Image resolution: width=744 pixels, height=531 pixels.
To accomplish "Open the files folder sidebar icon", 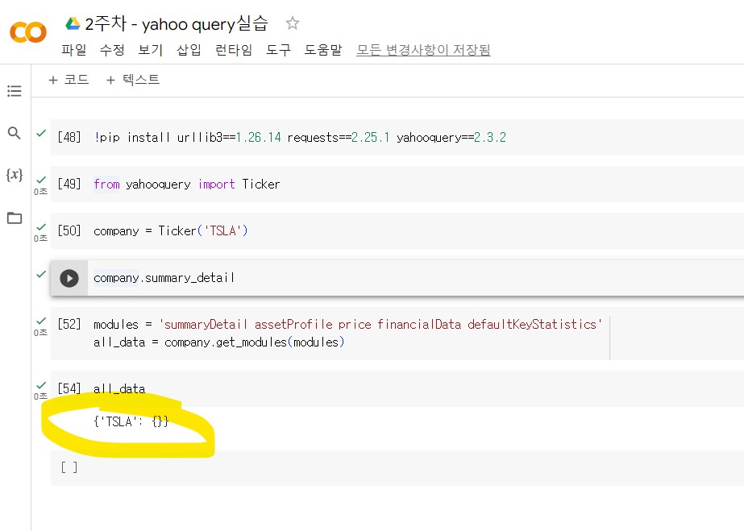I will [15, 218].
